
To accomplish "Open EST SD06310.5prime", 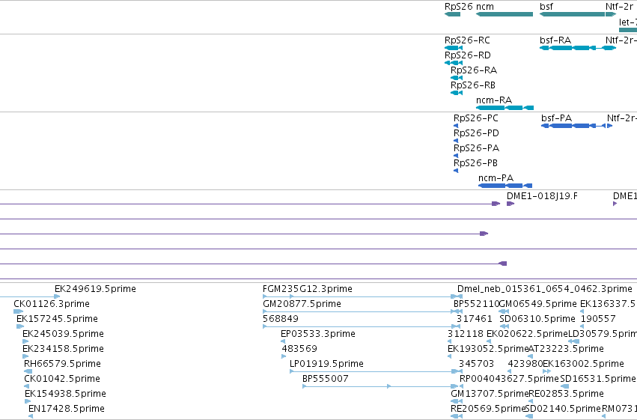I will (537, 319).
